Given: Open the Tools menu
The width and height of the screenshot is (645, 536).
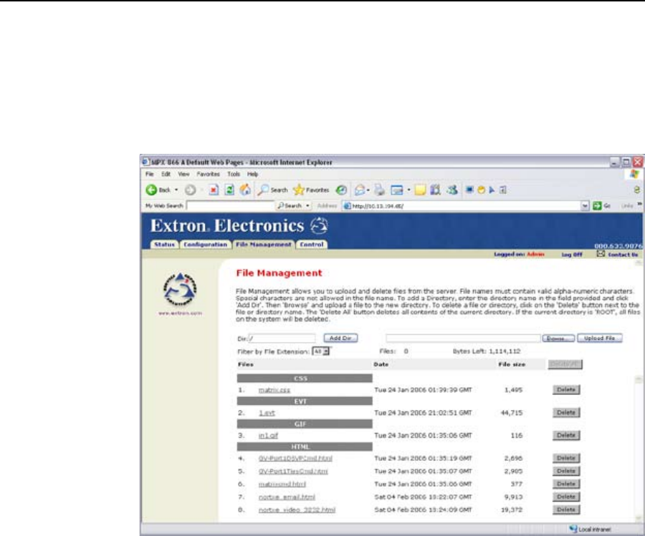Looking at the screenshot, I should coord(234,174).
